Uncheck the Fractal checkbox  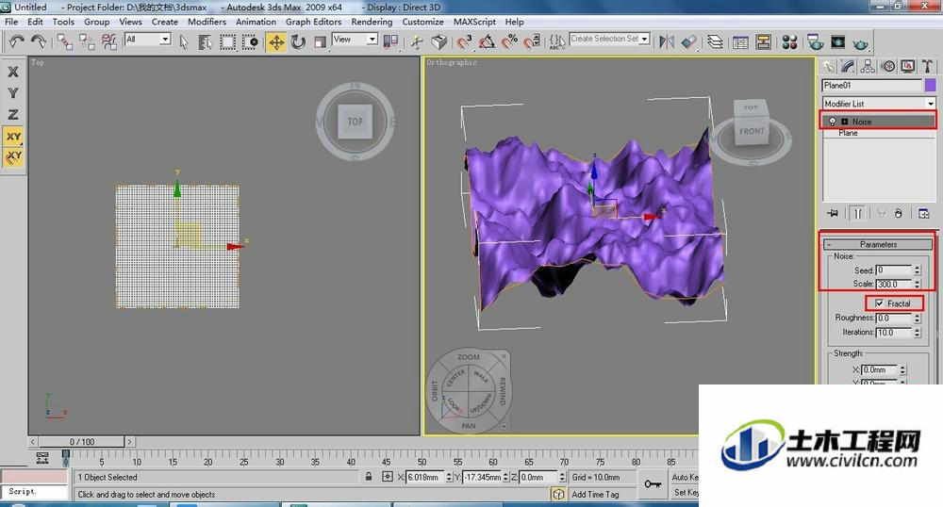point(880,303)
